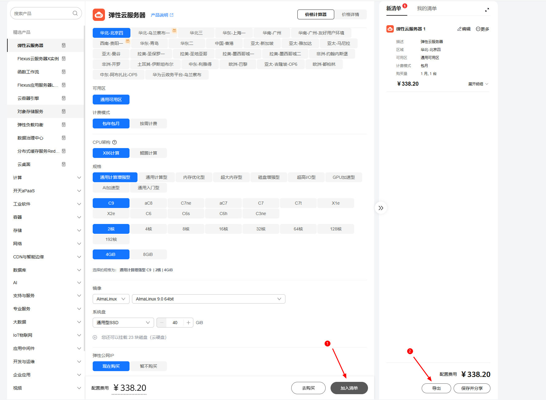Click calculator icon next to Flexus应用服务器L
The height and width of the screenshot is (400, 546).
pos(64,85)
